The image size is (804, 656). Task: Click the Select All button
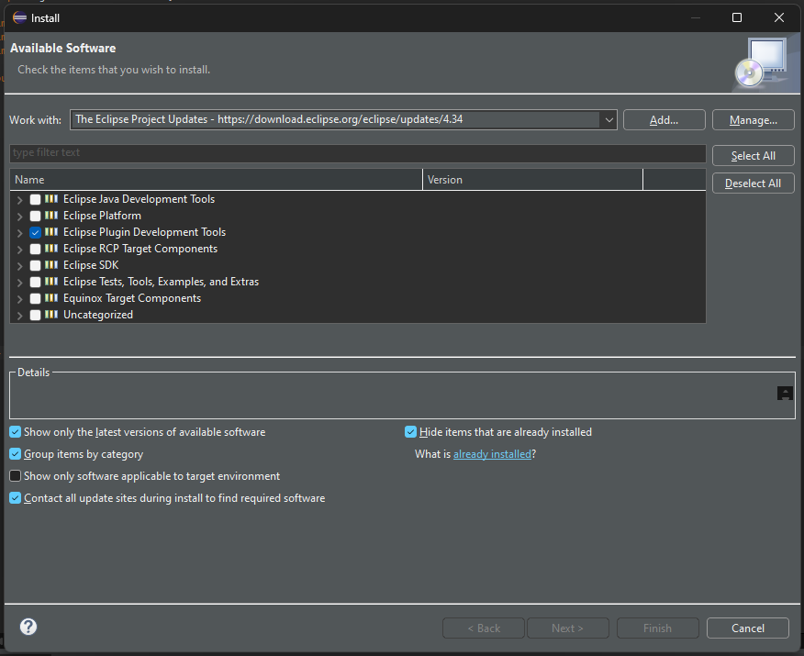pos(754,156)
